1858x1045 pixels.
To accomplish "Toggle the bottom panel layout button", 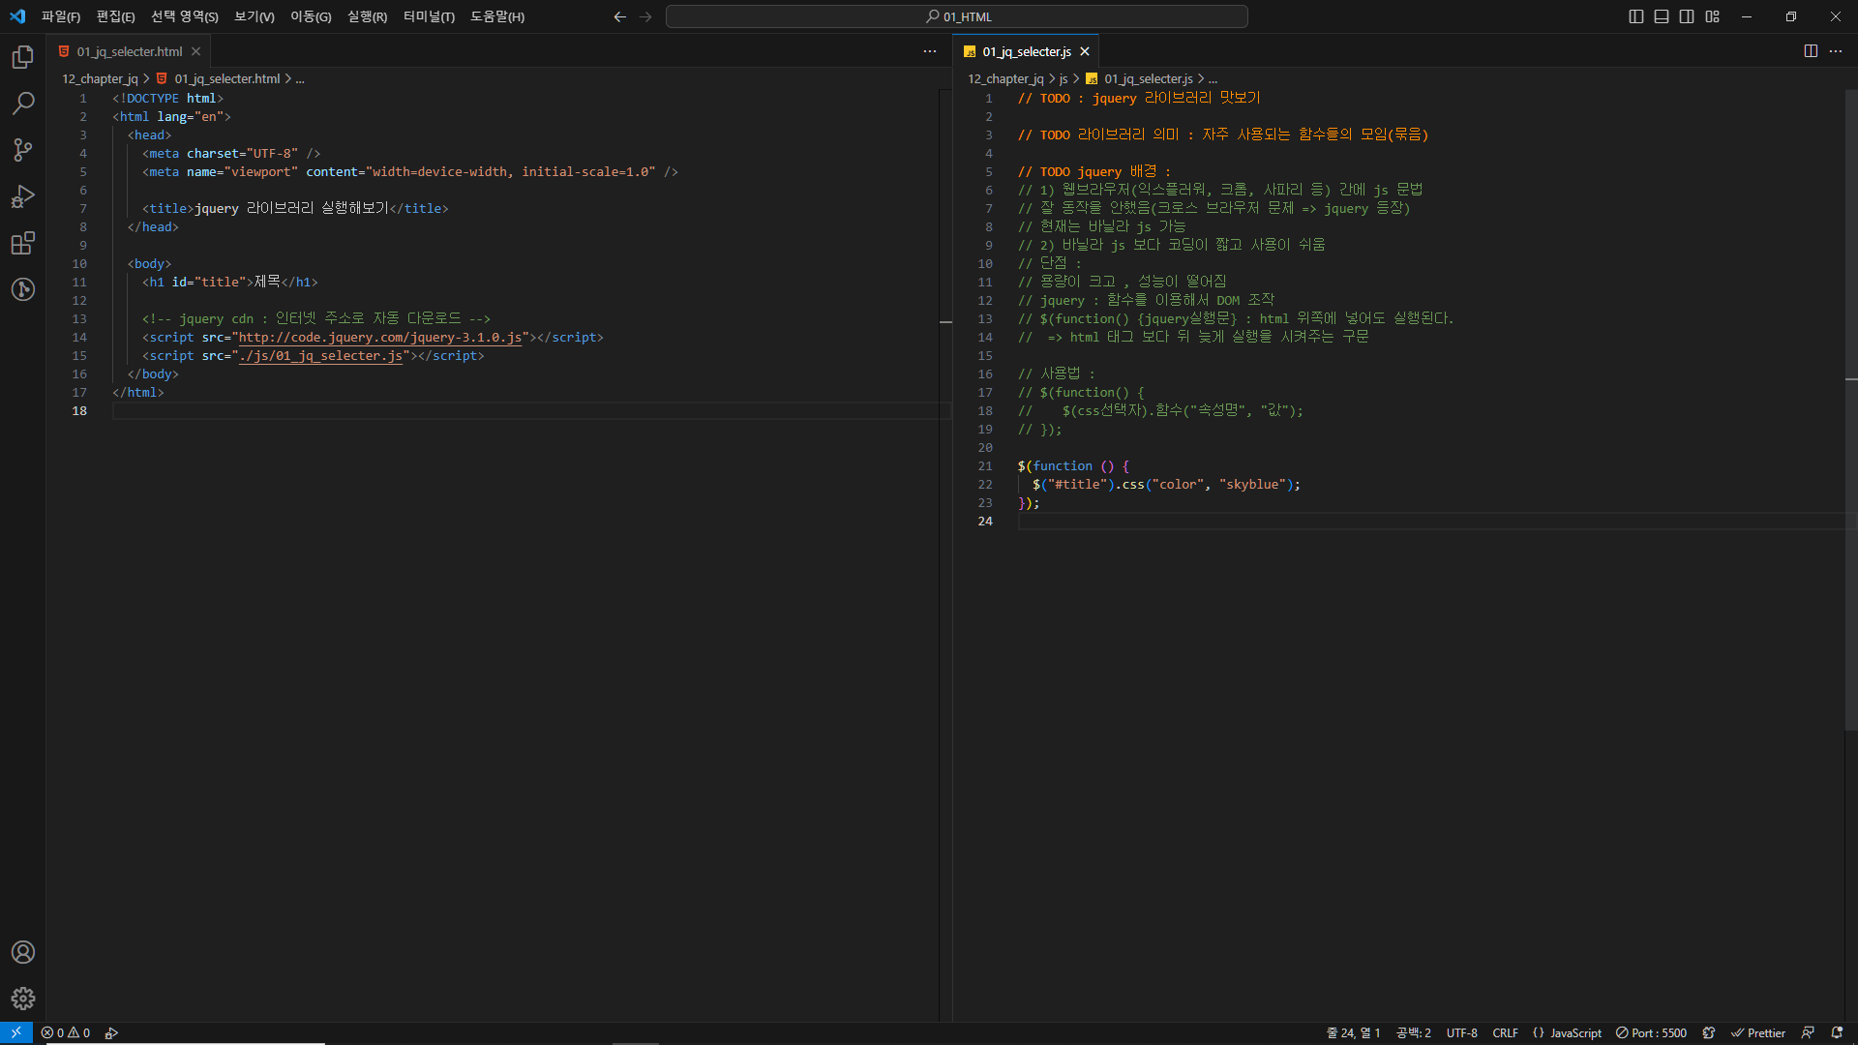I will pyautogui.click(x=1662, y=16).
